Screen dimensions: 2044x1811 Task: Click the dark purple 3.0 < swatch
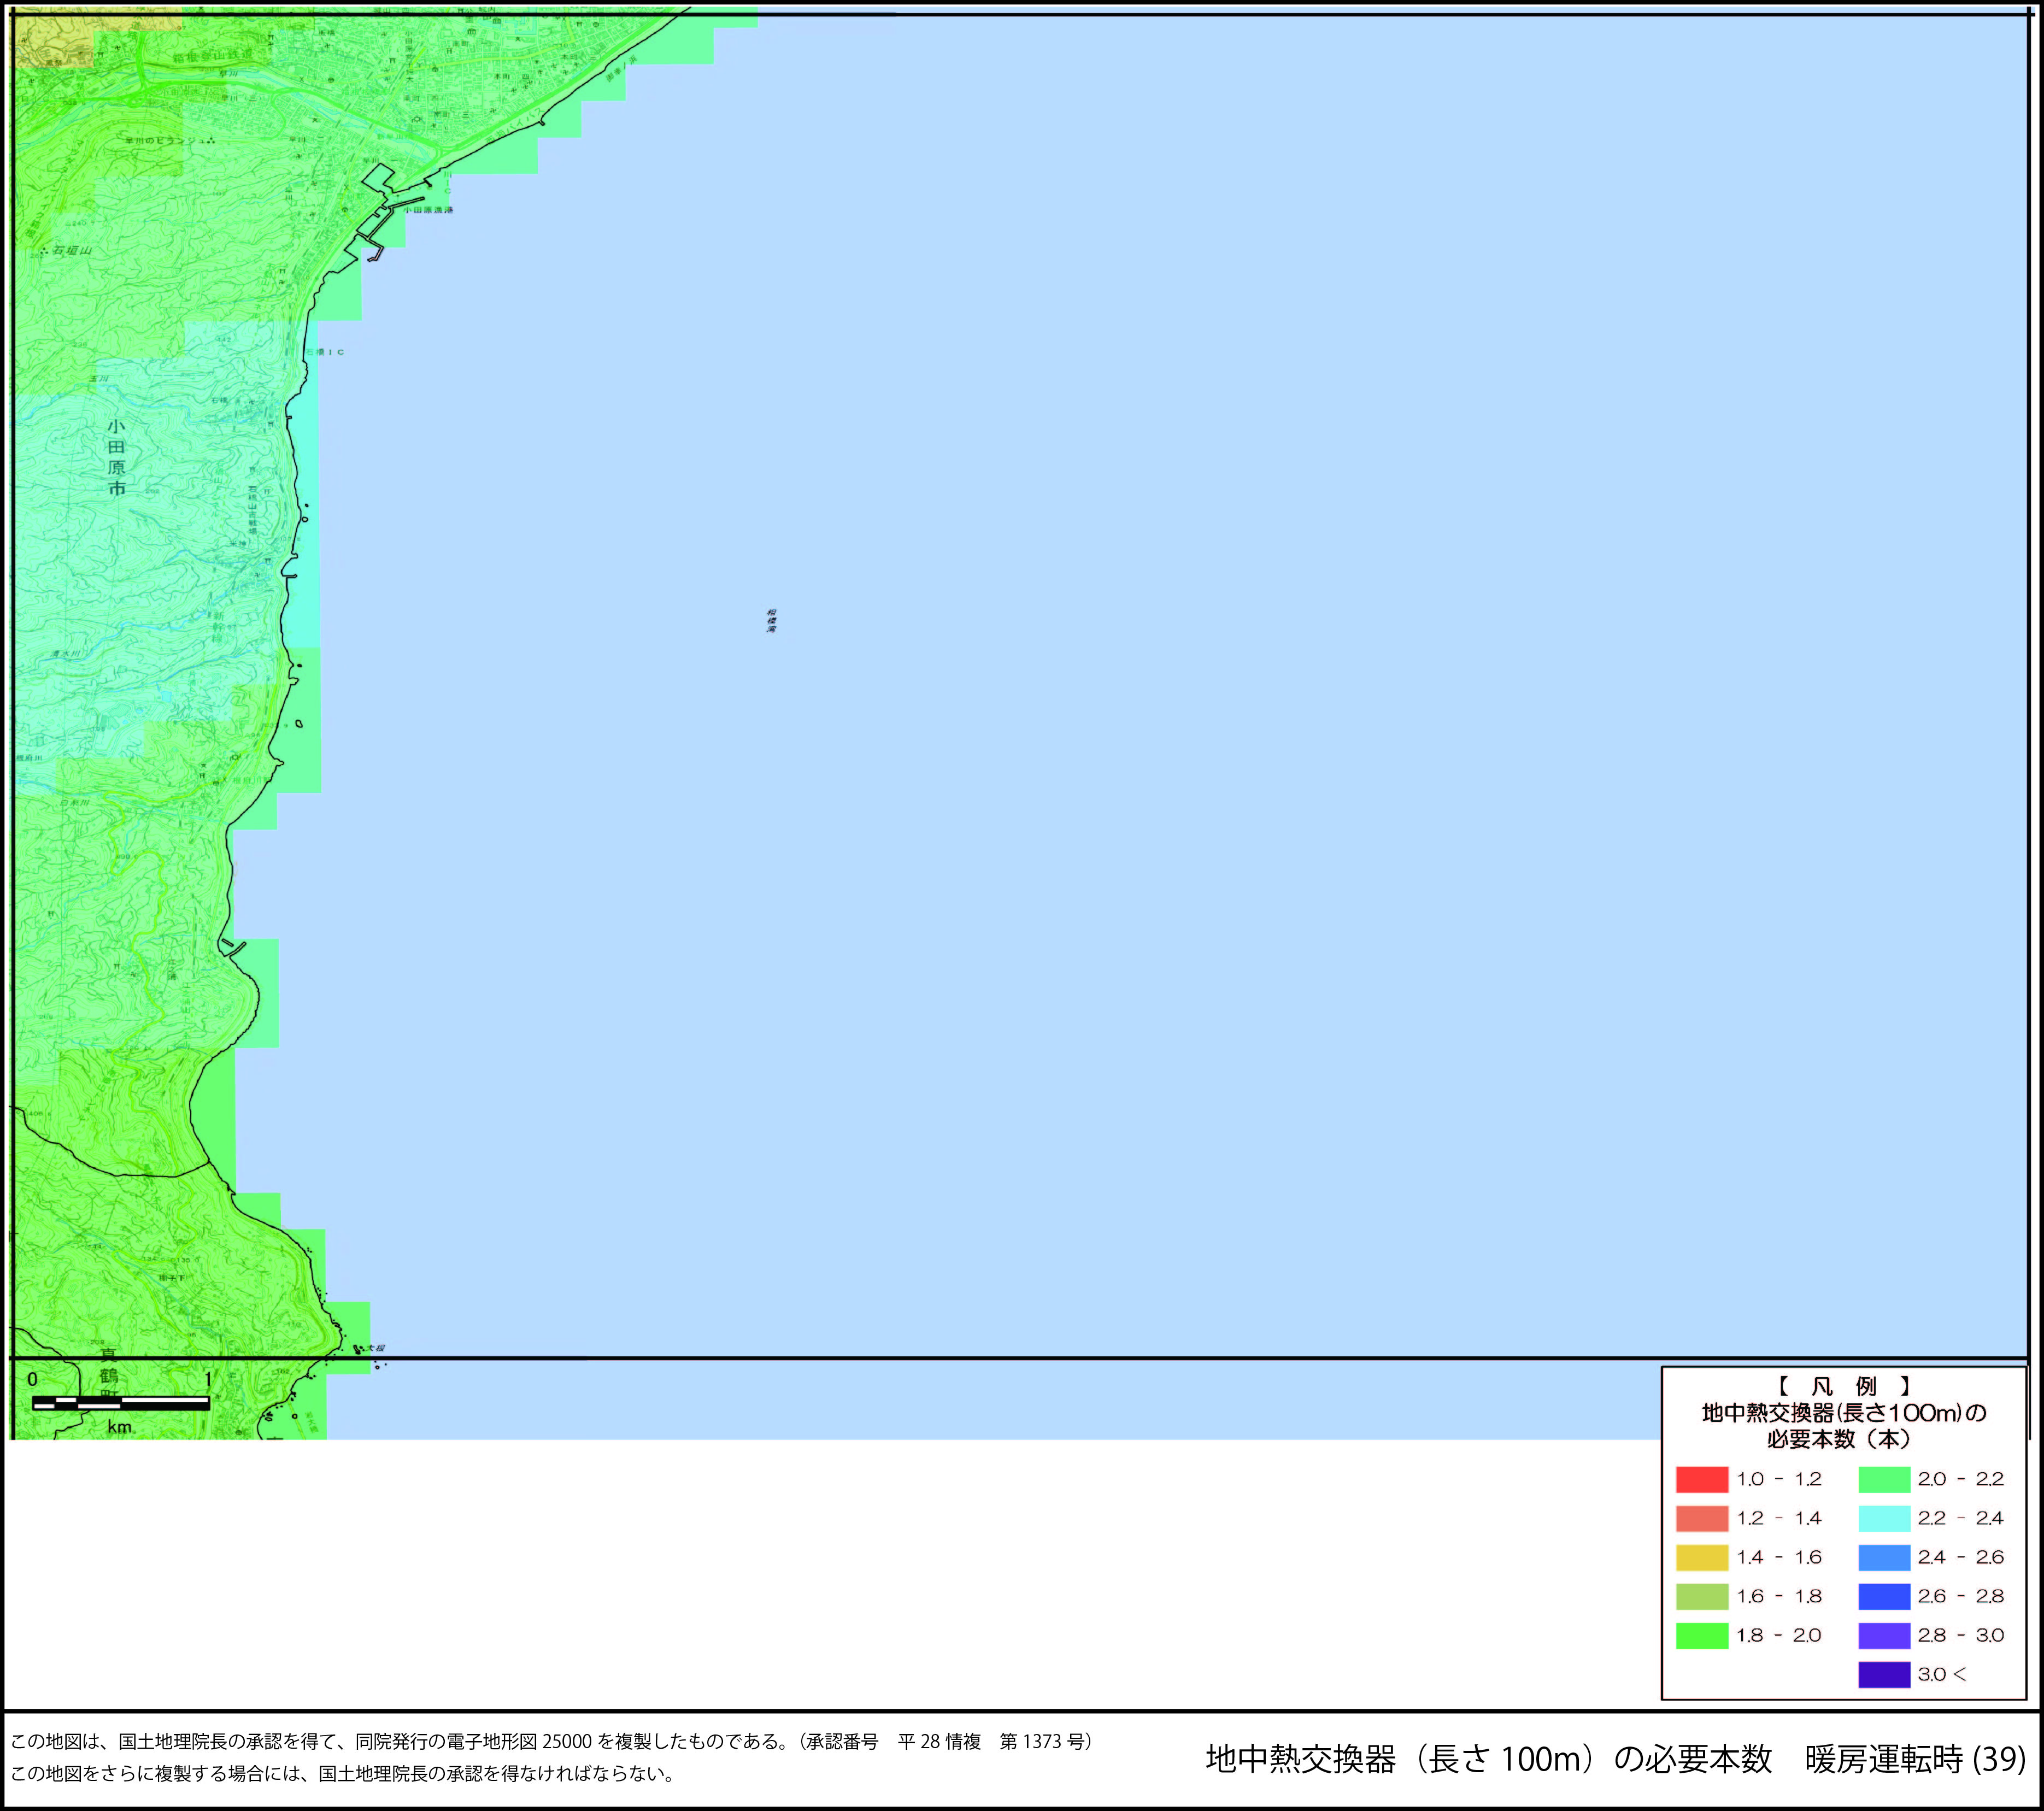1884,1674
